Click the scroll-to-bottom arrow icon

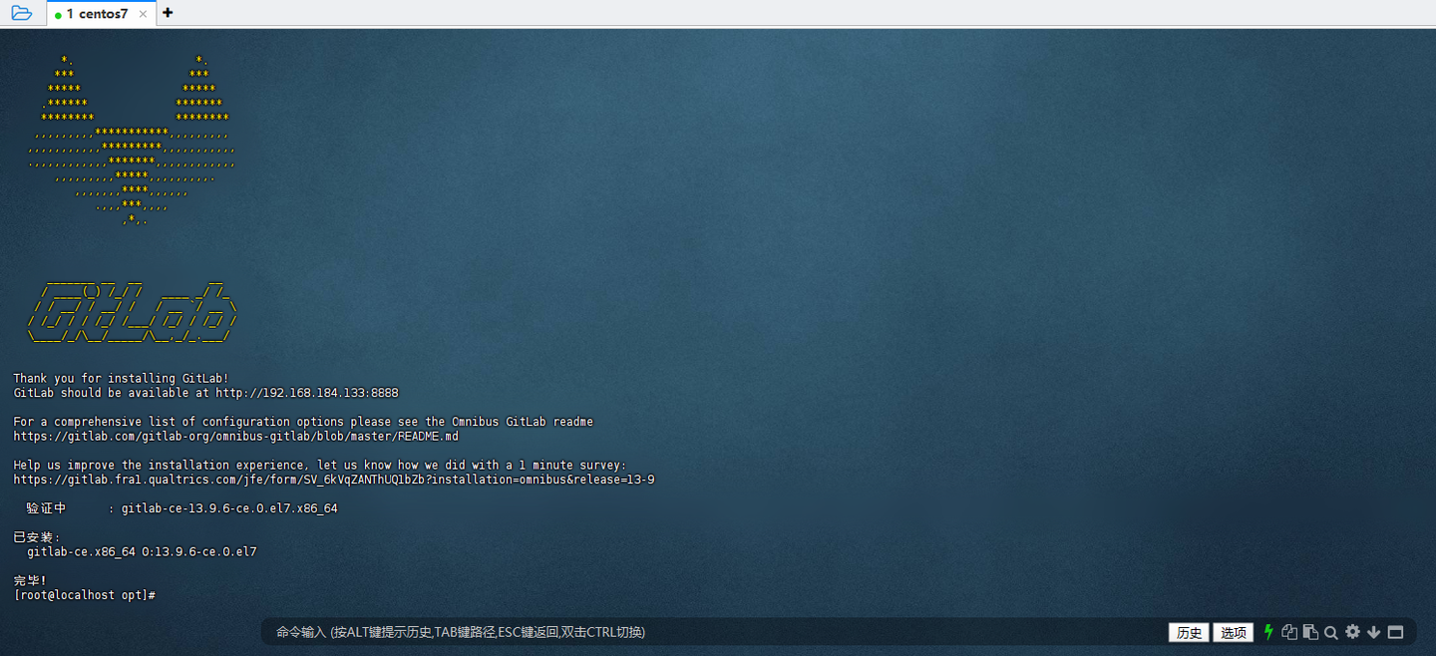1373,631
